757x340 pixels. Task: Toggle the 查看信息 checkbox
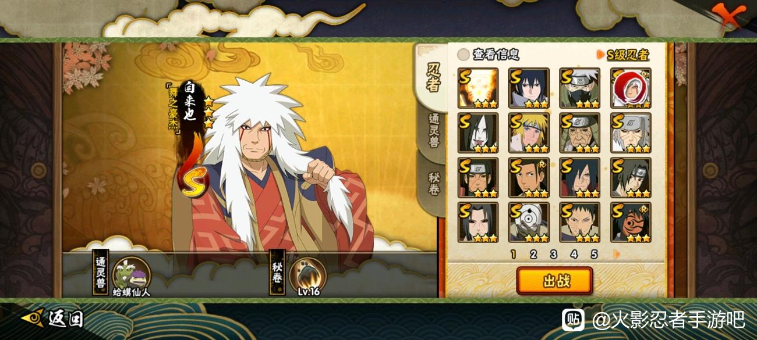click(464, 55)
